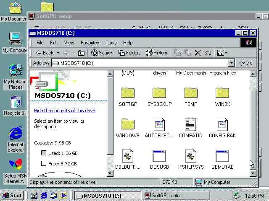Click the Move To toolbar icon
This screenshot has height=201, width=269.
178,53
